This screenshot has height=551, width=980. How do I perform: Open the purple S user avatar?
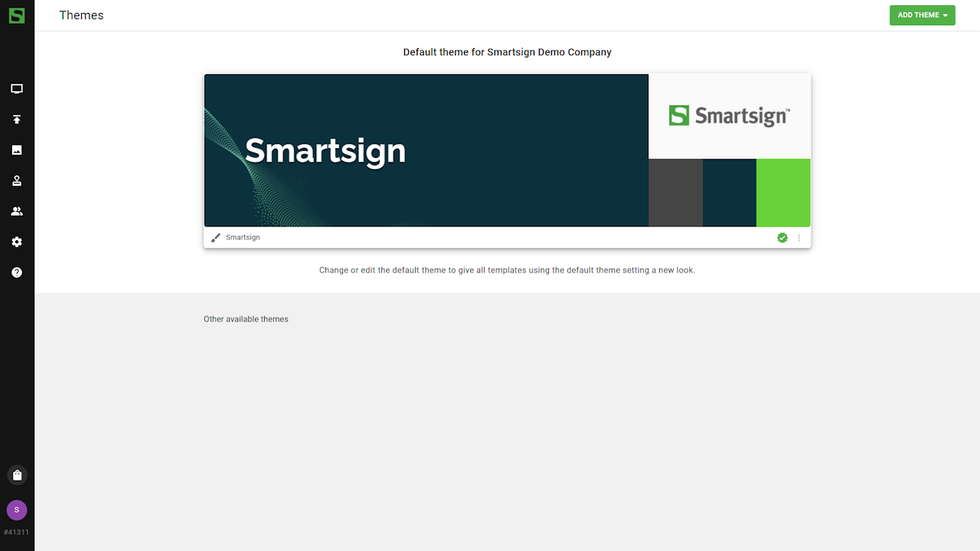17,510
